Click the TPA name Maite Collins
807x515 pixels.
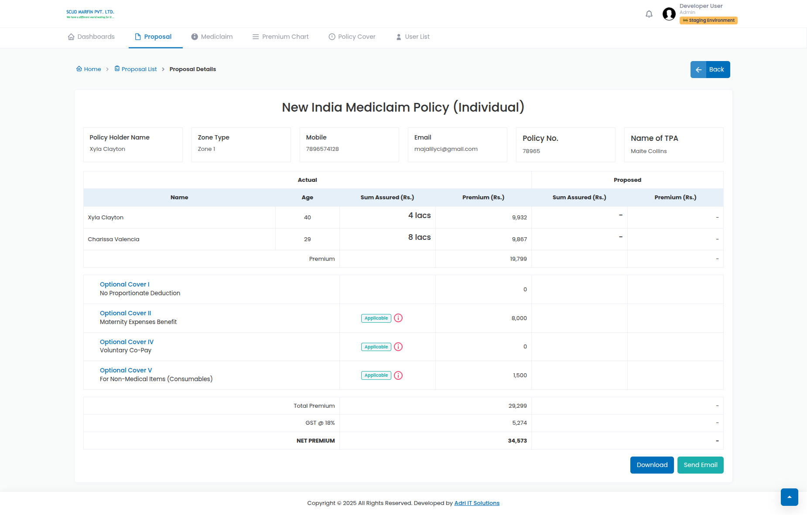[649, 151]
